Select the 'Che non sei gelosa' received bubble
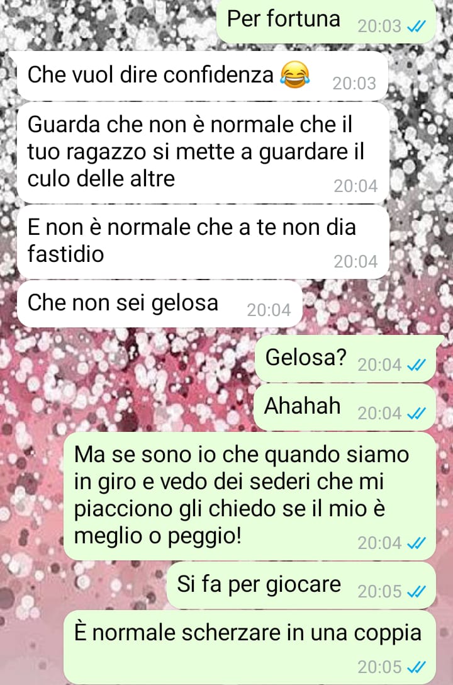The height and width of the screenshot is (685, 453). (160, 304)
